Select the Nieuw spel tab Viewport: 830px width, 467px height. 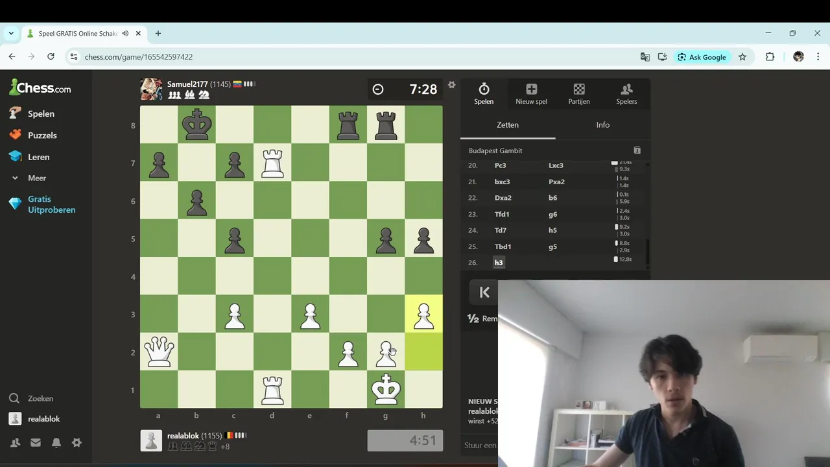(531, 93)
